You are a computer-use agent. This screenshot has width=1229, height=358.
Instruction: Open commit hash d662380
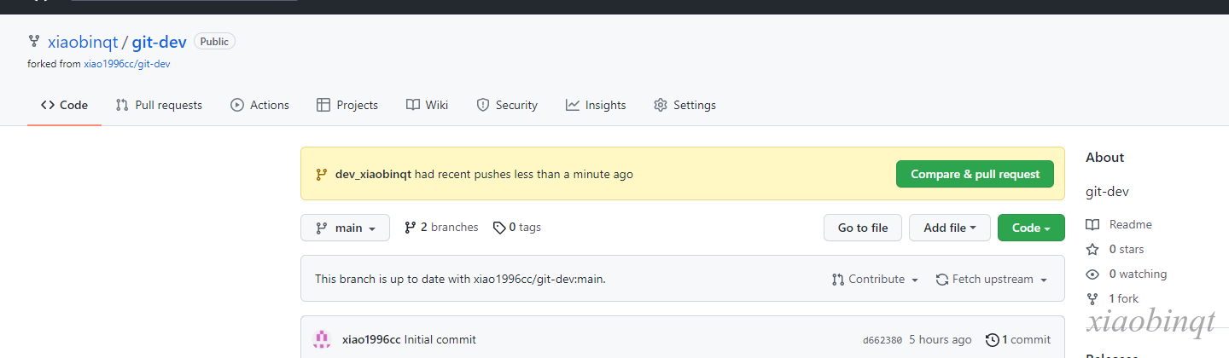coord(882,340)
